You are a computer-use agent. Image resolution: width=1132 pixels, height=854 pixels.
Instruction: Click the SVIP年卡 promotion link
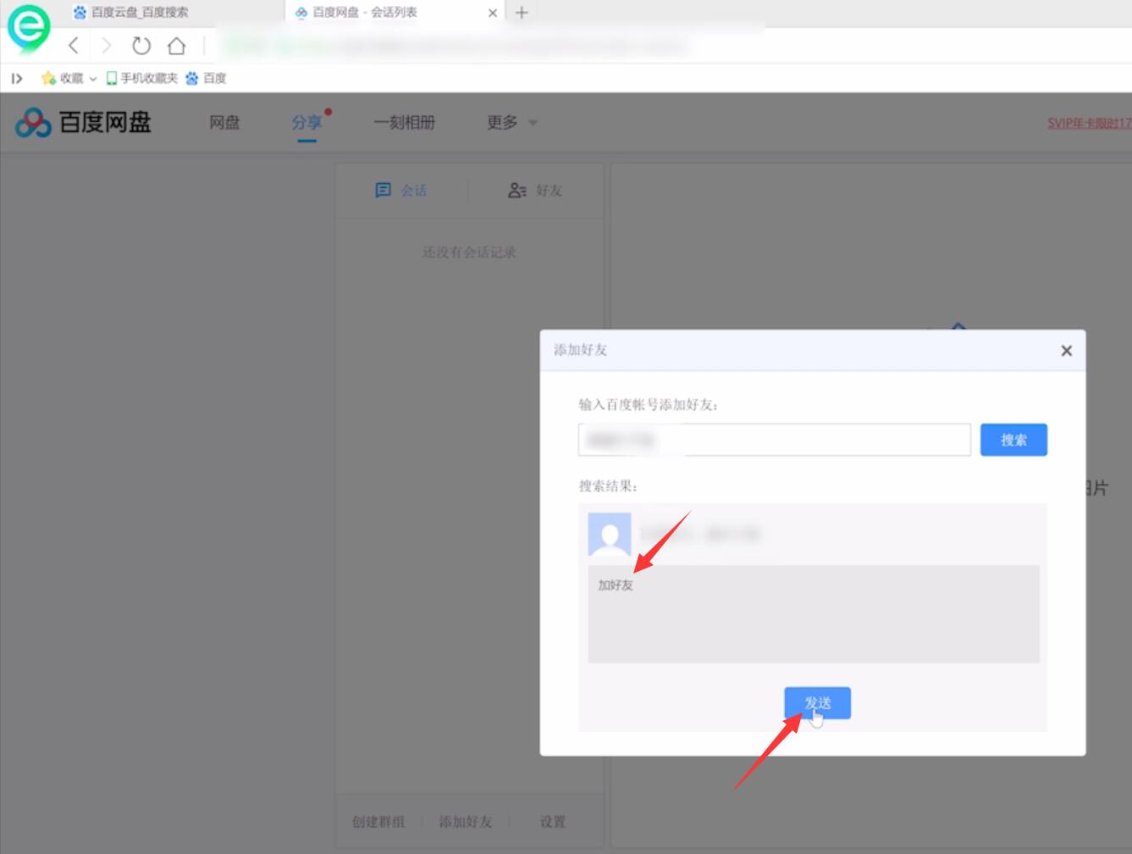(1089, 123)
